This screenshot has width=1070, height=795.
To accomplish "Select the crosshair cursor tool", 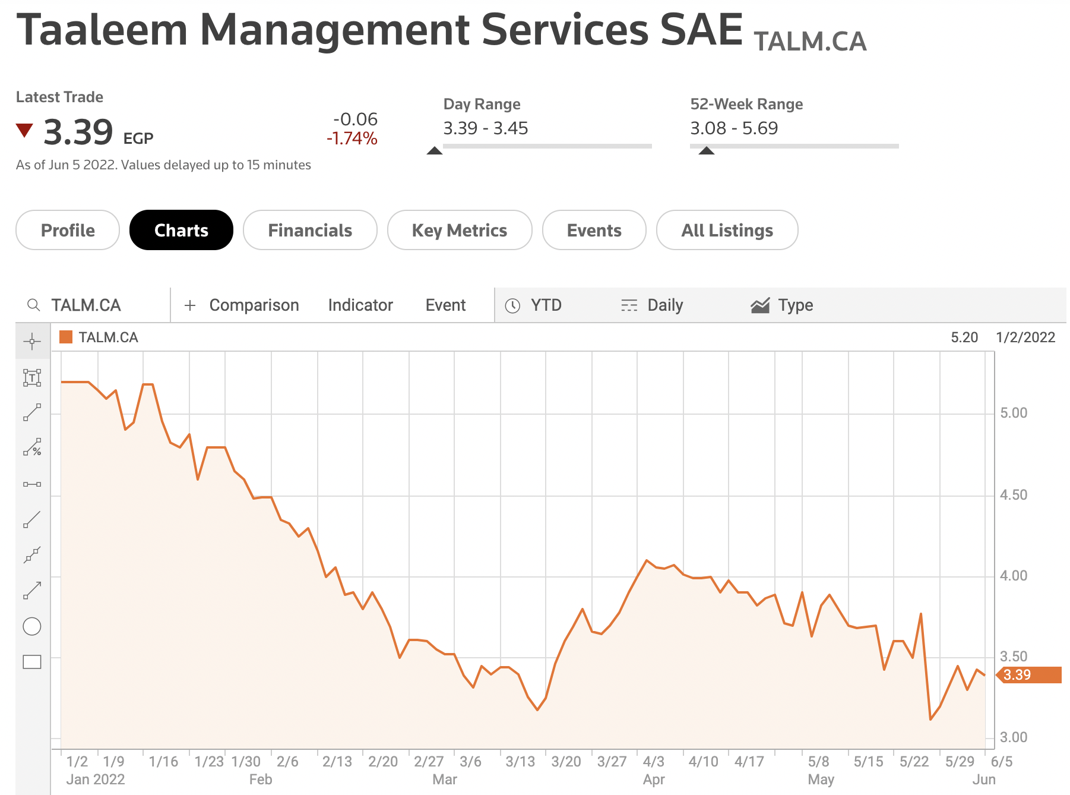I will (x=32, y=341).
